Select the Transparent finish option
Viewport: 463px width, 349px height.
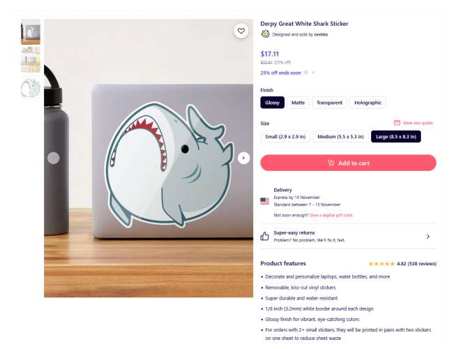click(329, 103)
